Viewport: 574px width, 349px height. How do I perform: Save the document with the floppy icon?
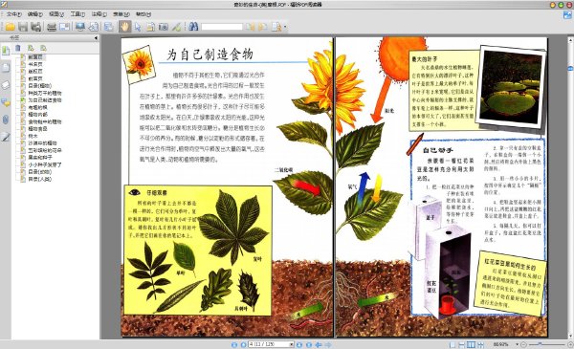23,27
